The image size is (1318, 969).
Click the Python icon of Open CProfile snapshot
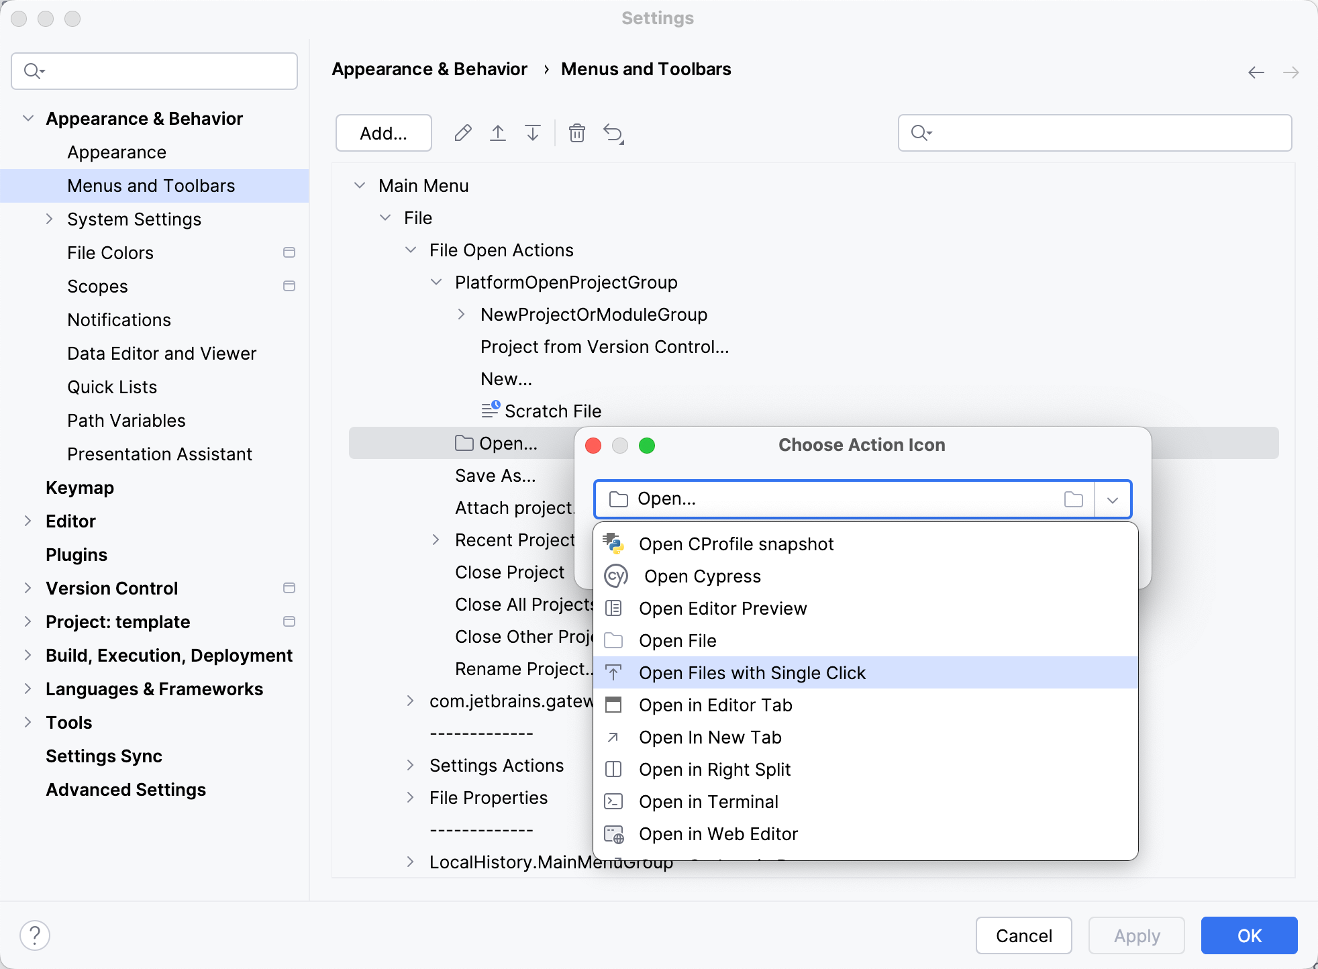pos(614,544)
